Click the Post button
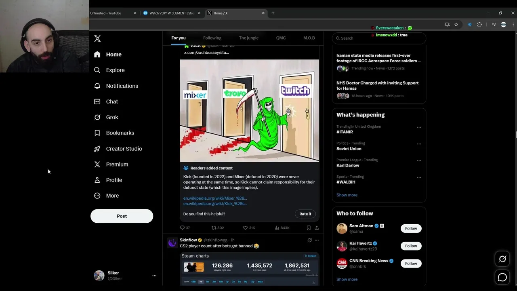Viewport: 517px width, 291px height. 122,216
